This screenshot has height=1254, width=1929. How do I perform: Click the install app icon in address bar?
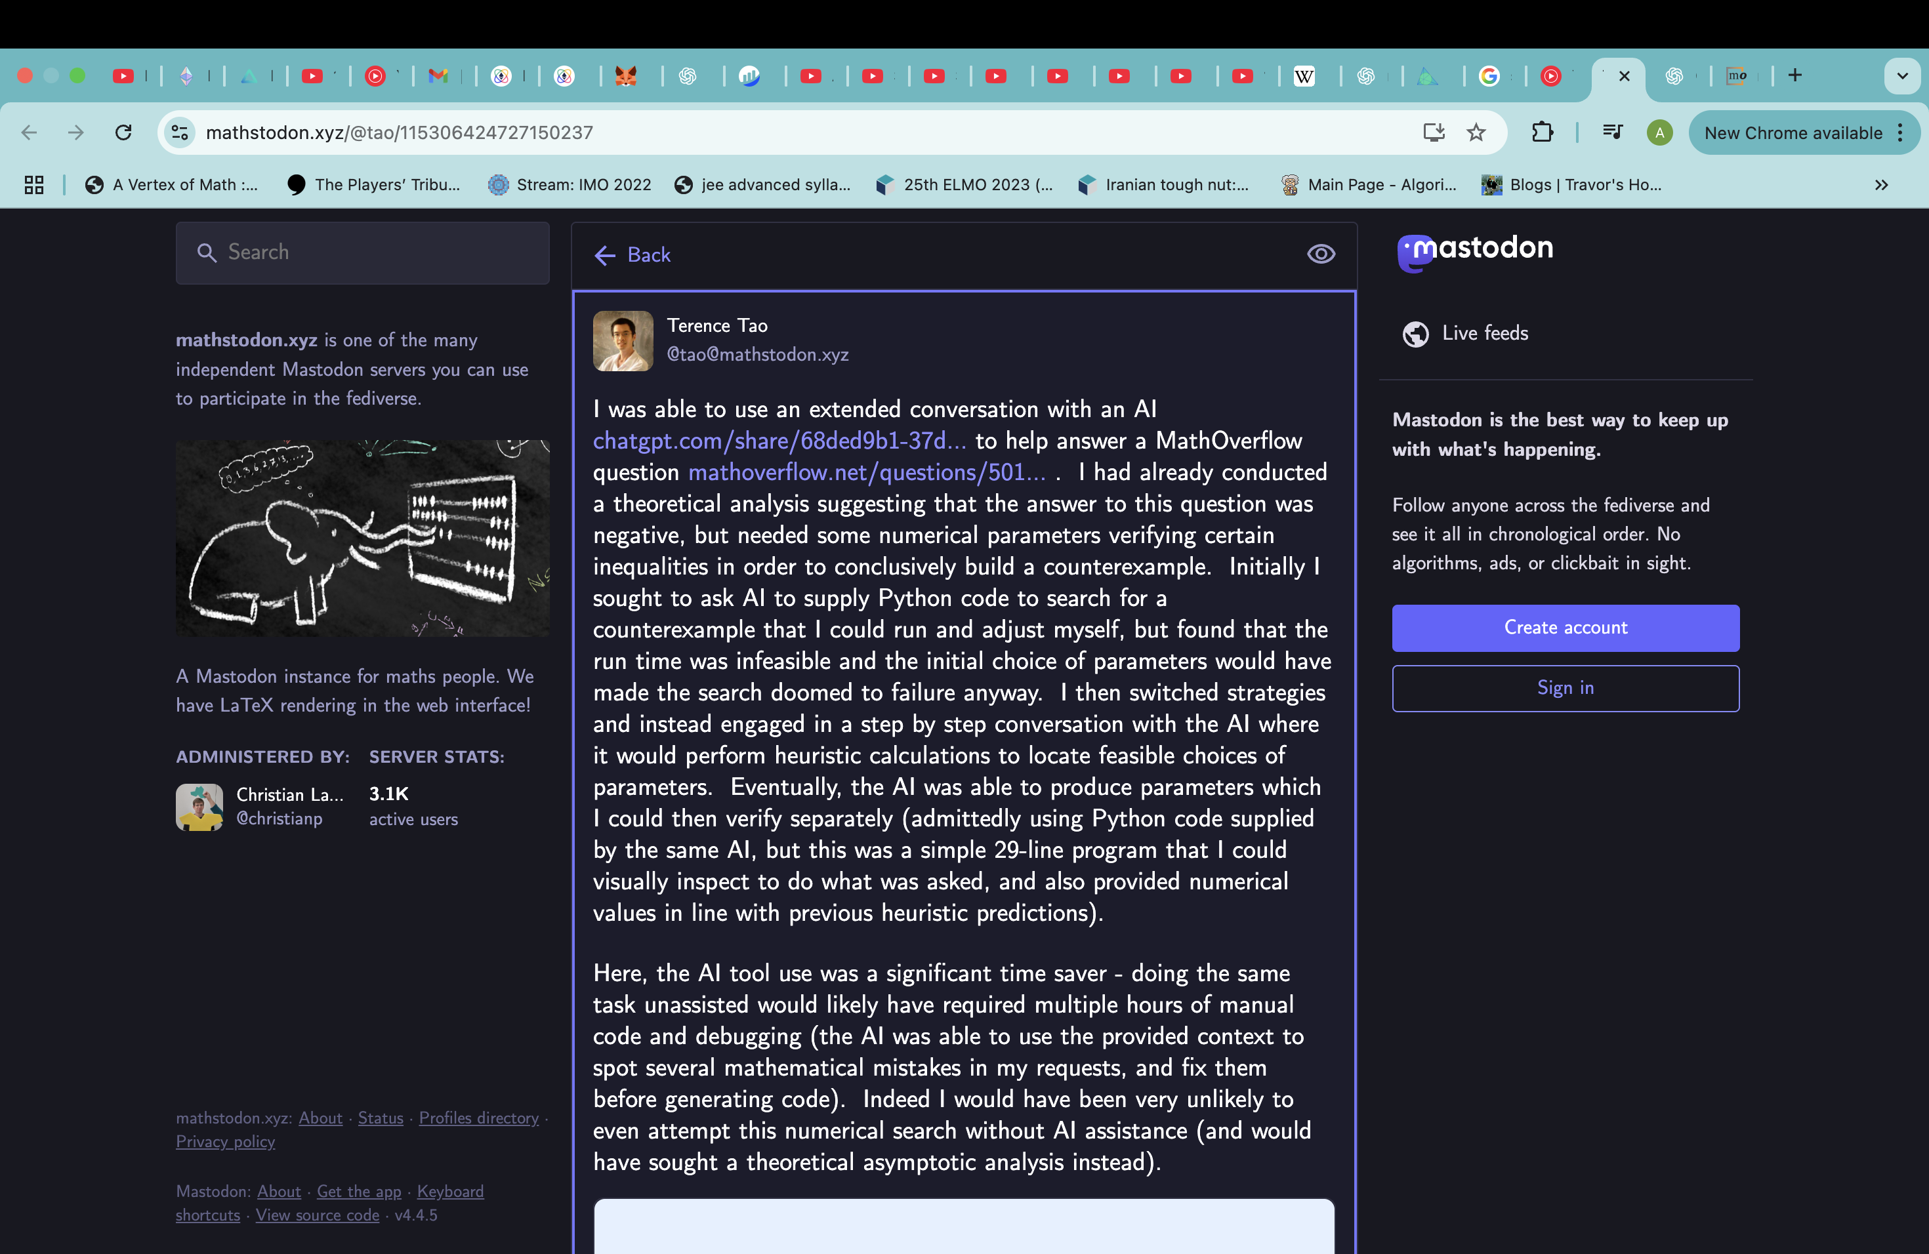point(1433,133)
